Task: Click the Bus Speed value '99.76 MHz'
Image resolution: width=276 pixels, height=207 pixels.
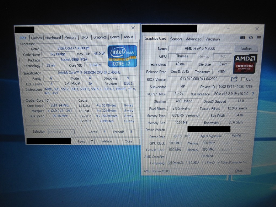Action: (x=60, y=116)
